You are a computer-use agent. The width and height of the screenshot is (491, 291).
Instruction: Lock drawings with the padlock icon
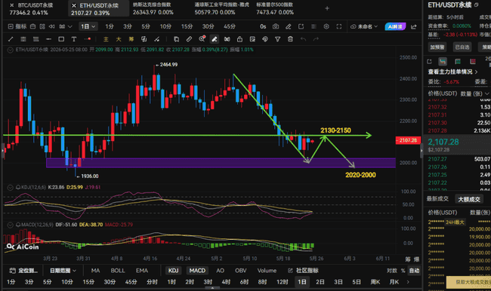tap(239, 39)
